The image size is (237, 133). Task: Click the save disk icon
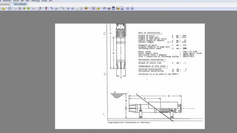[x=10, y=8]
